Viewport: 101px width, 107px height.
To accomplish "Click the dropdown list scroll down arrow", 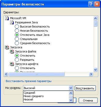I will pyautogui.click(x=71, y=100).
